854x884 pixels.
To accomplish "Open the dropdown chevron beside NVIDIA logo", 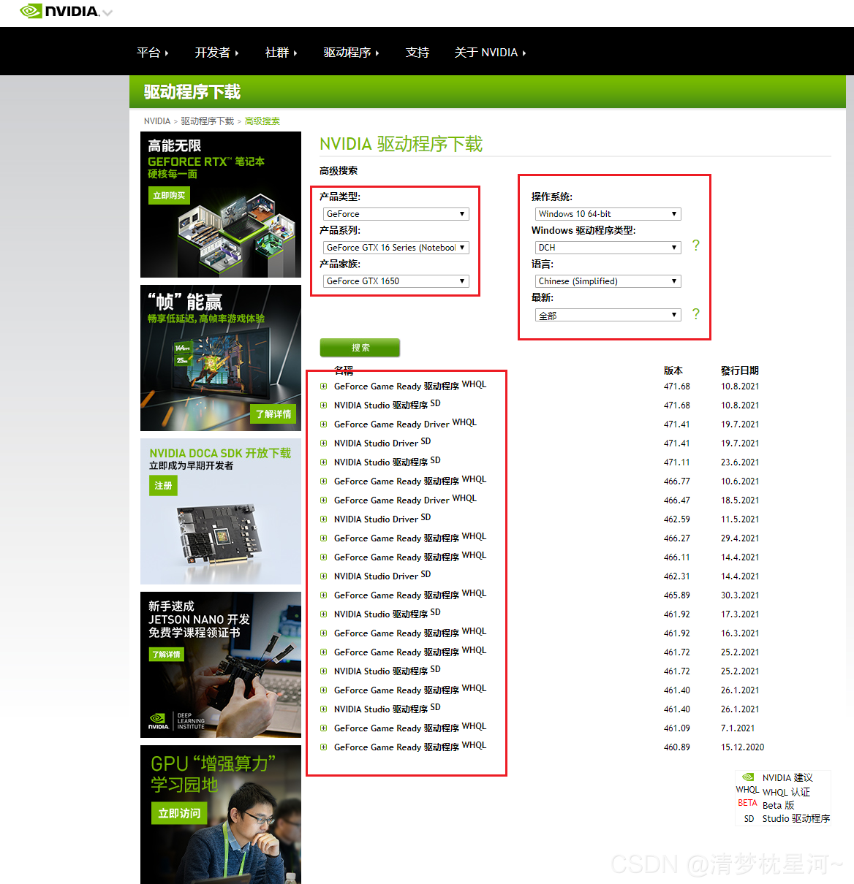I will click(x=107, y=13).
